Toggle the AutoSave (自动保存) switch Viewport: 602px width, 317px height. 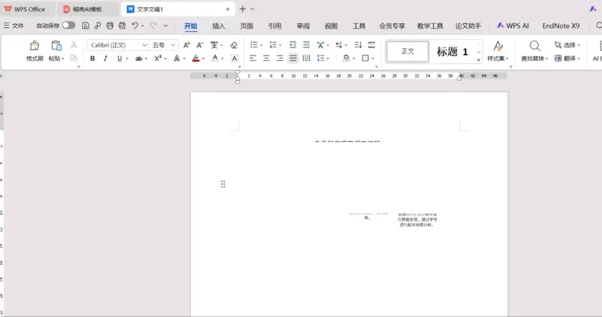coord(69,25)
